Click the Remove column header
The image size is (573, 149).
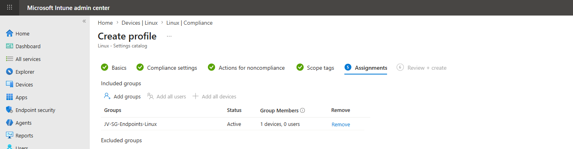click(341, 110)
